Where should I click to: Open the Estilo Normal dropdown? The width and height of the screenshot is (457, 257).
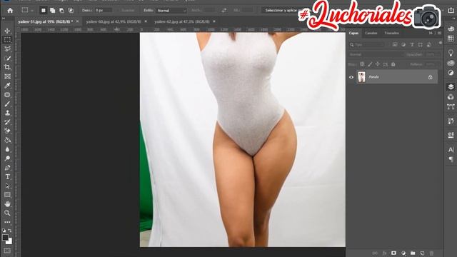click(x=171, y=10)
